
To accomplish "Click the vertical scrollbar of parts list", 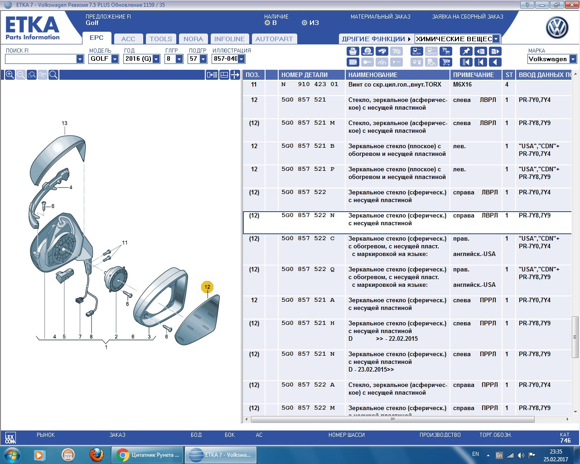I will tap(575, 337).
